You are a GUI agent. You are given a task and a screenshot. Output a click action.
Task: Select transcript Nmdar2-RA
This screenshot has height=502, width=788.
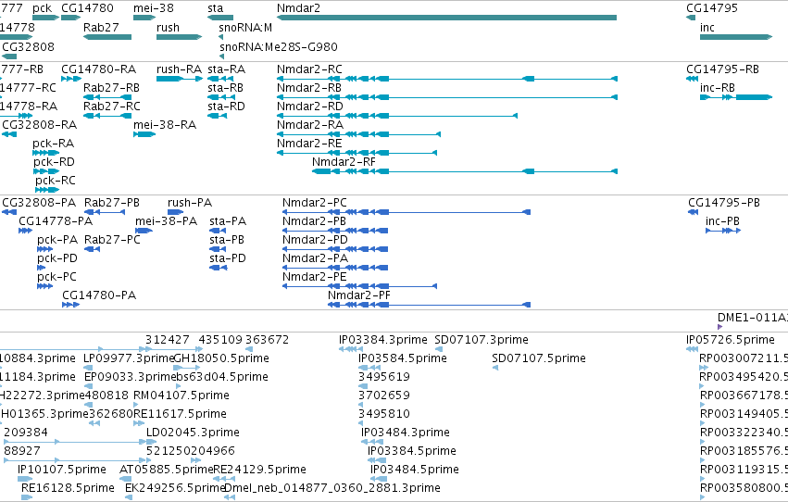(310, 125)
